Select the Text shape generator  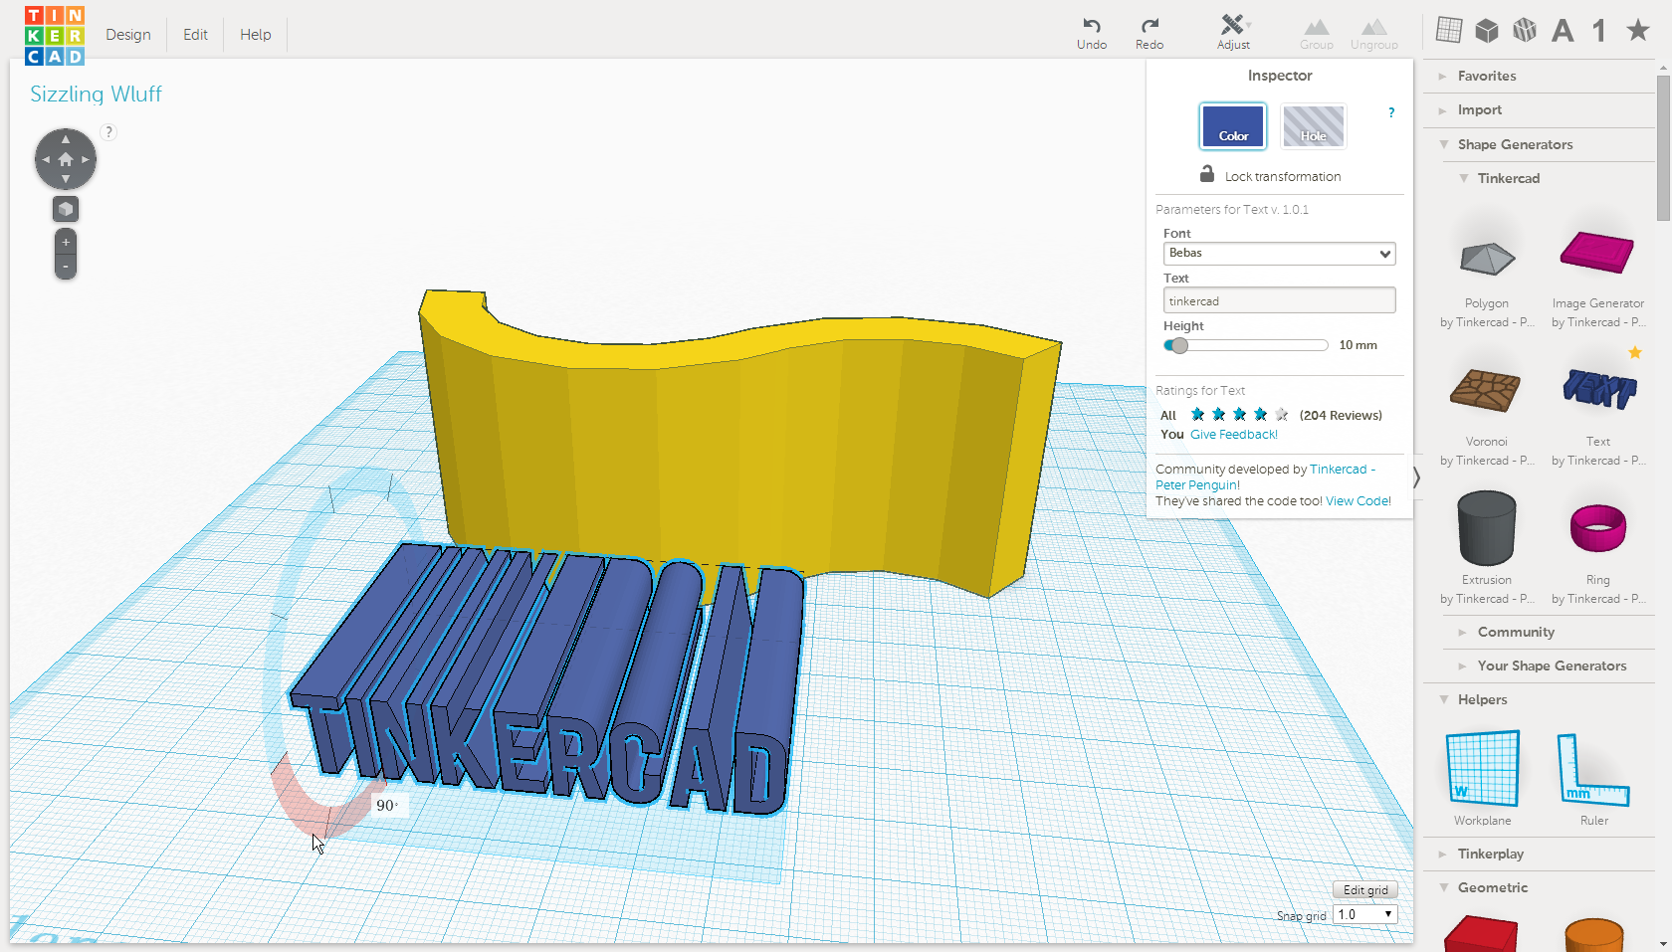(1598, 390)
